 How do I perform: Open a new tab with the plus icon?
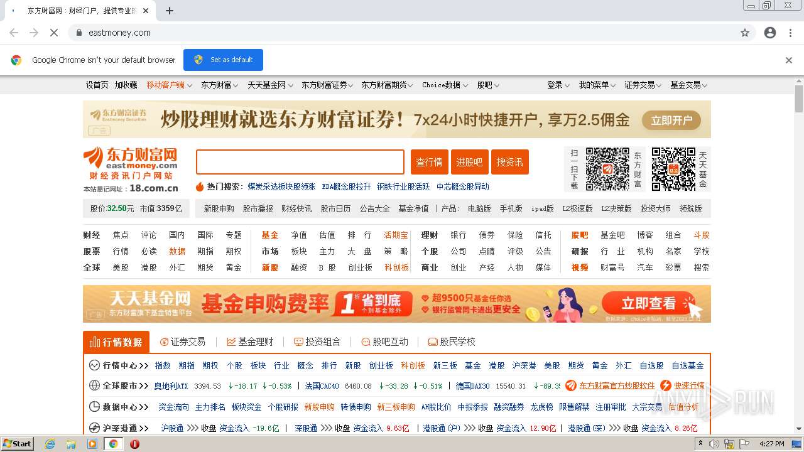tap(170, 11)
